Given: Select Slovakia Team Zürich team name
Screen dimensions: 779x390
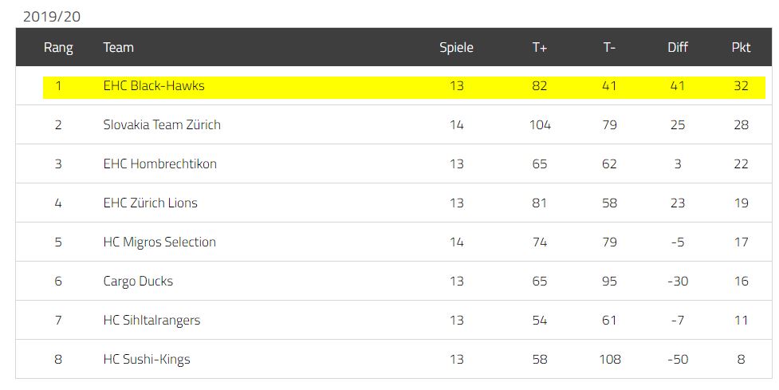Looking at the screenshot, I should (x=162, y=124).
